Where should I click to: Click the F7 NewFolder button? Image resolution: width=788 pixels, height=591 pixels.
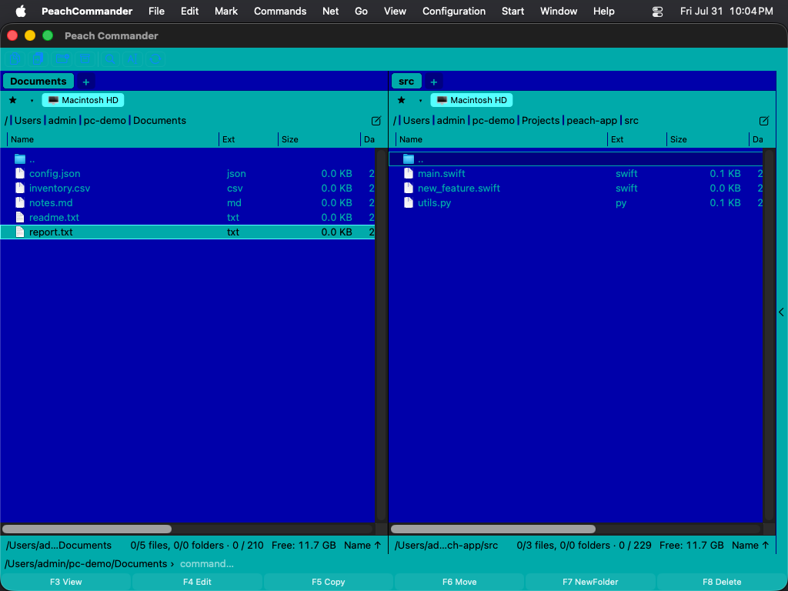pos(590,582)
